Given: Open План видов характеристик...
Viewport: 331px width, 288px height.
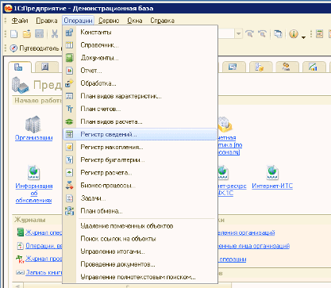Looking at the screenshot, I should pos(140,96).
